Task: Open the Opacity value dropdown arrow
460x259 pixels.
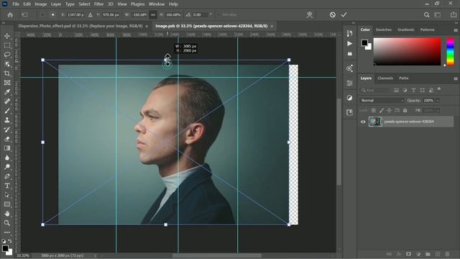Action: click(438, 101)
